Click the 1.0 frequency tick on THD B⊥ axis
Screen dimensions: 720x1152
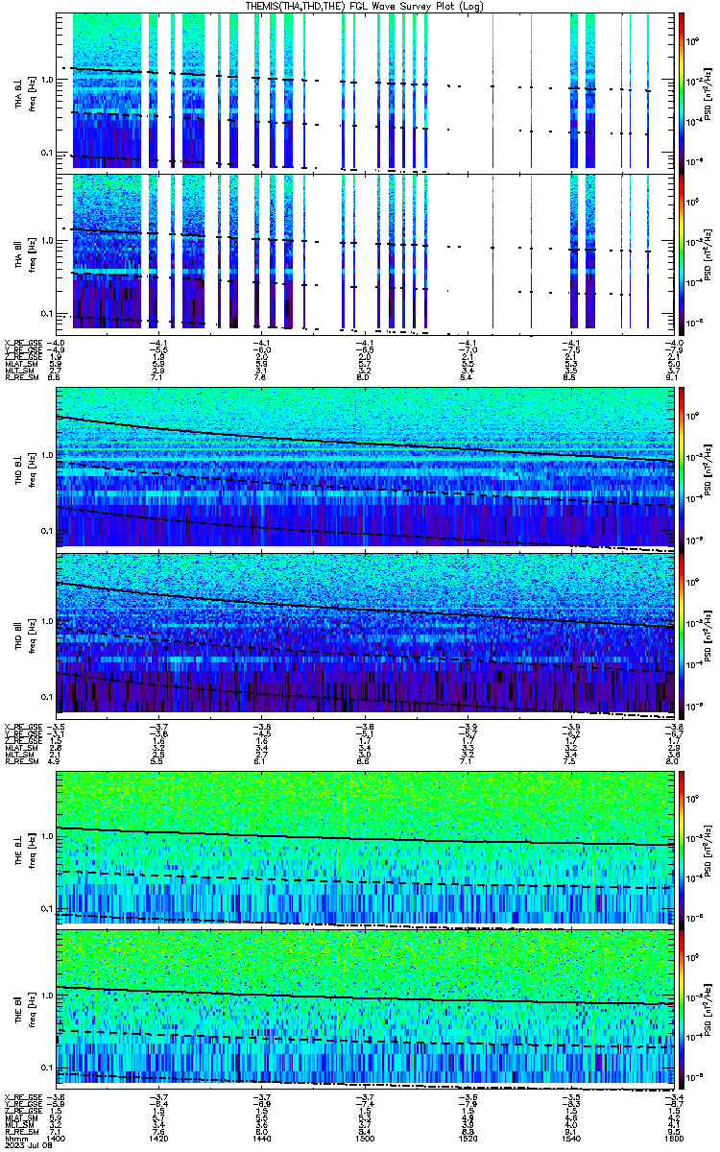[48, 457]
